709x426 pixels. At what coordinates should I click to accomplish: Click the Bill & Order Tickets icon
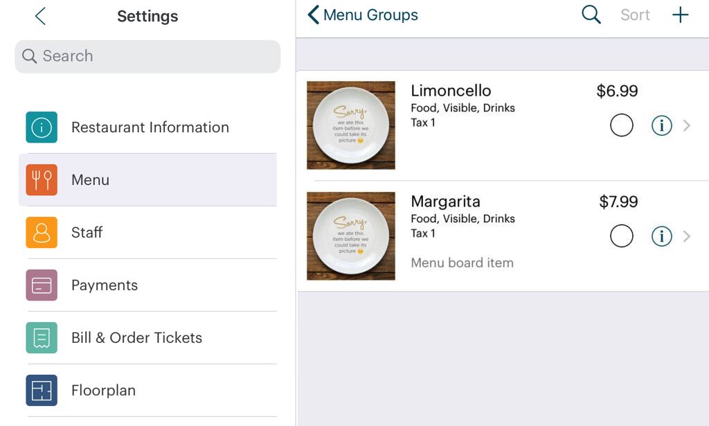click(x=42, y=338)
